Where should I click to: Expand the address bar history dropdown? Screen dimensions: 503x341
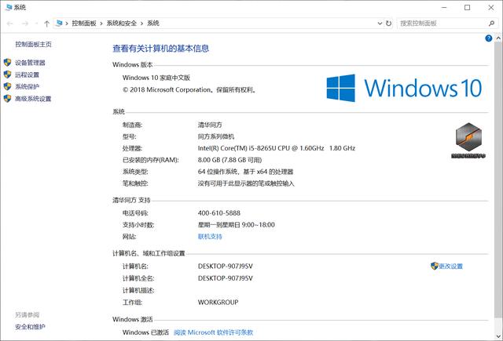[x=380, y=24]
